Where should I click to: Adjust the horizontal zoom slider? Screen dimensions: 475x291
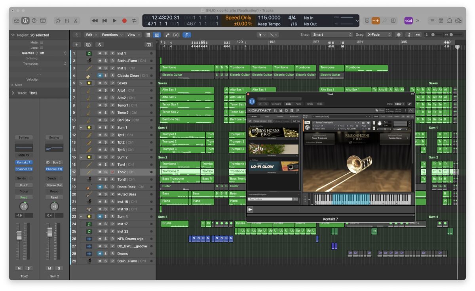pyautogui.click(x=455, y=35)
